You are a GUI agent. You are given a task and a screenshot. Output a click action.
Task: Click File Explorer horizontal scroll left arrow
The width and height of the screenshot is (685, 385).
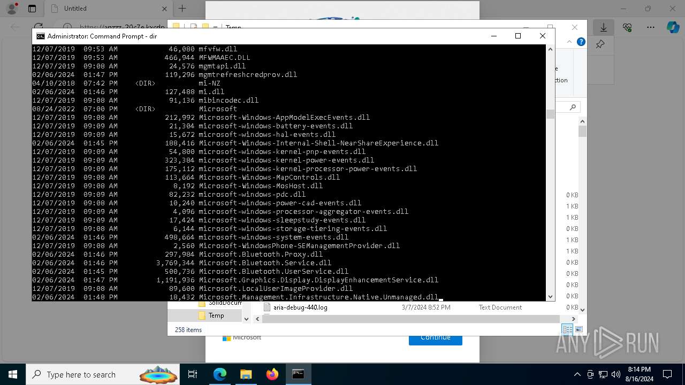click(257, 319)
